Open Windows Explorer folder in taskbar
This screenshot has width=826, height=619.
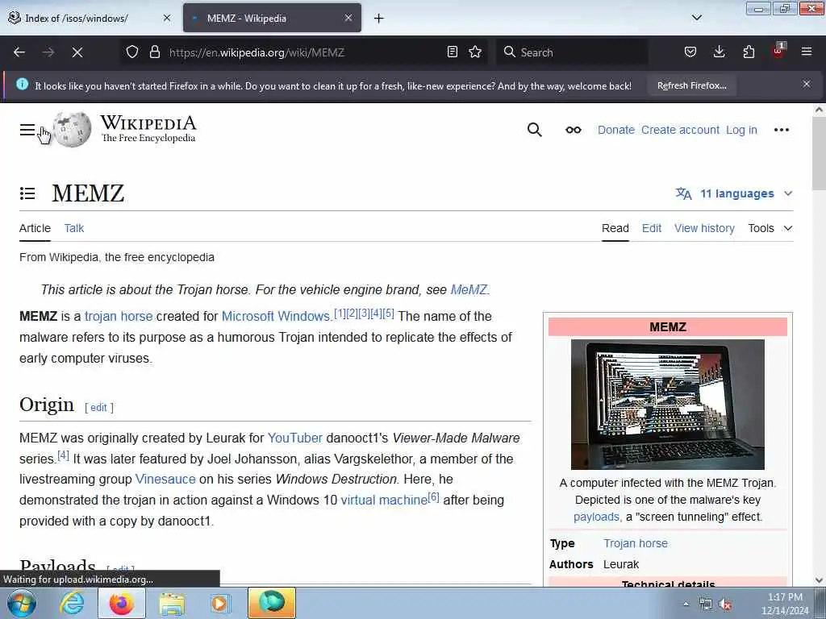[x=172, y=604]
